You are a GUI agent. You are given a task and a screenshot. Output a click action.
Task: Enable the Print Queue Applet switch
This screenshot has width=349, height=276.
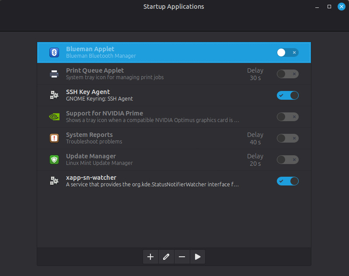coord(287,74)
